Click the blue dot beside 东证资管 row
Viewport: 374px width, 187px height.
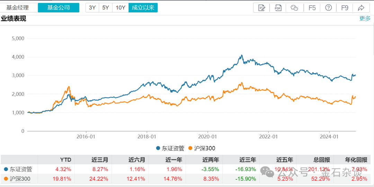pos(6,169)
